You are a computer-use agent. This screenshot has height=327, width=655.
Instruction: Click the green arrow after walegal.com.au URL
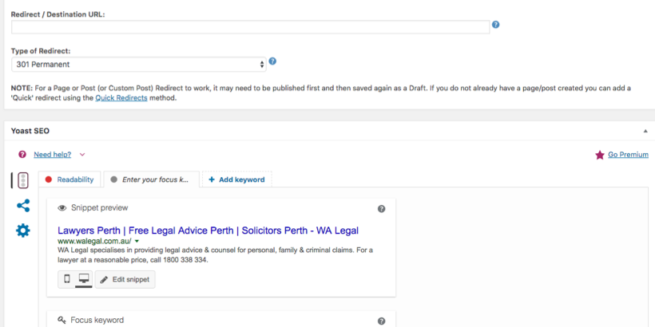click(137, 241)
